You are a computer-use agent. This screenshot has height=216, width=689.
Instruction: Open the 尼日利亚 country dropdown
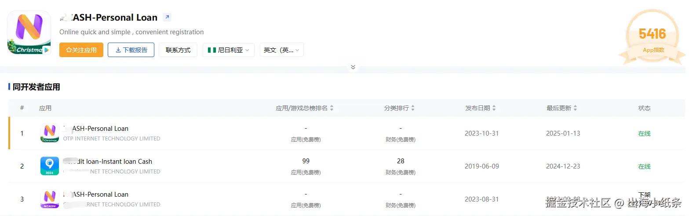pyautogui.click(x=228, y=50)
